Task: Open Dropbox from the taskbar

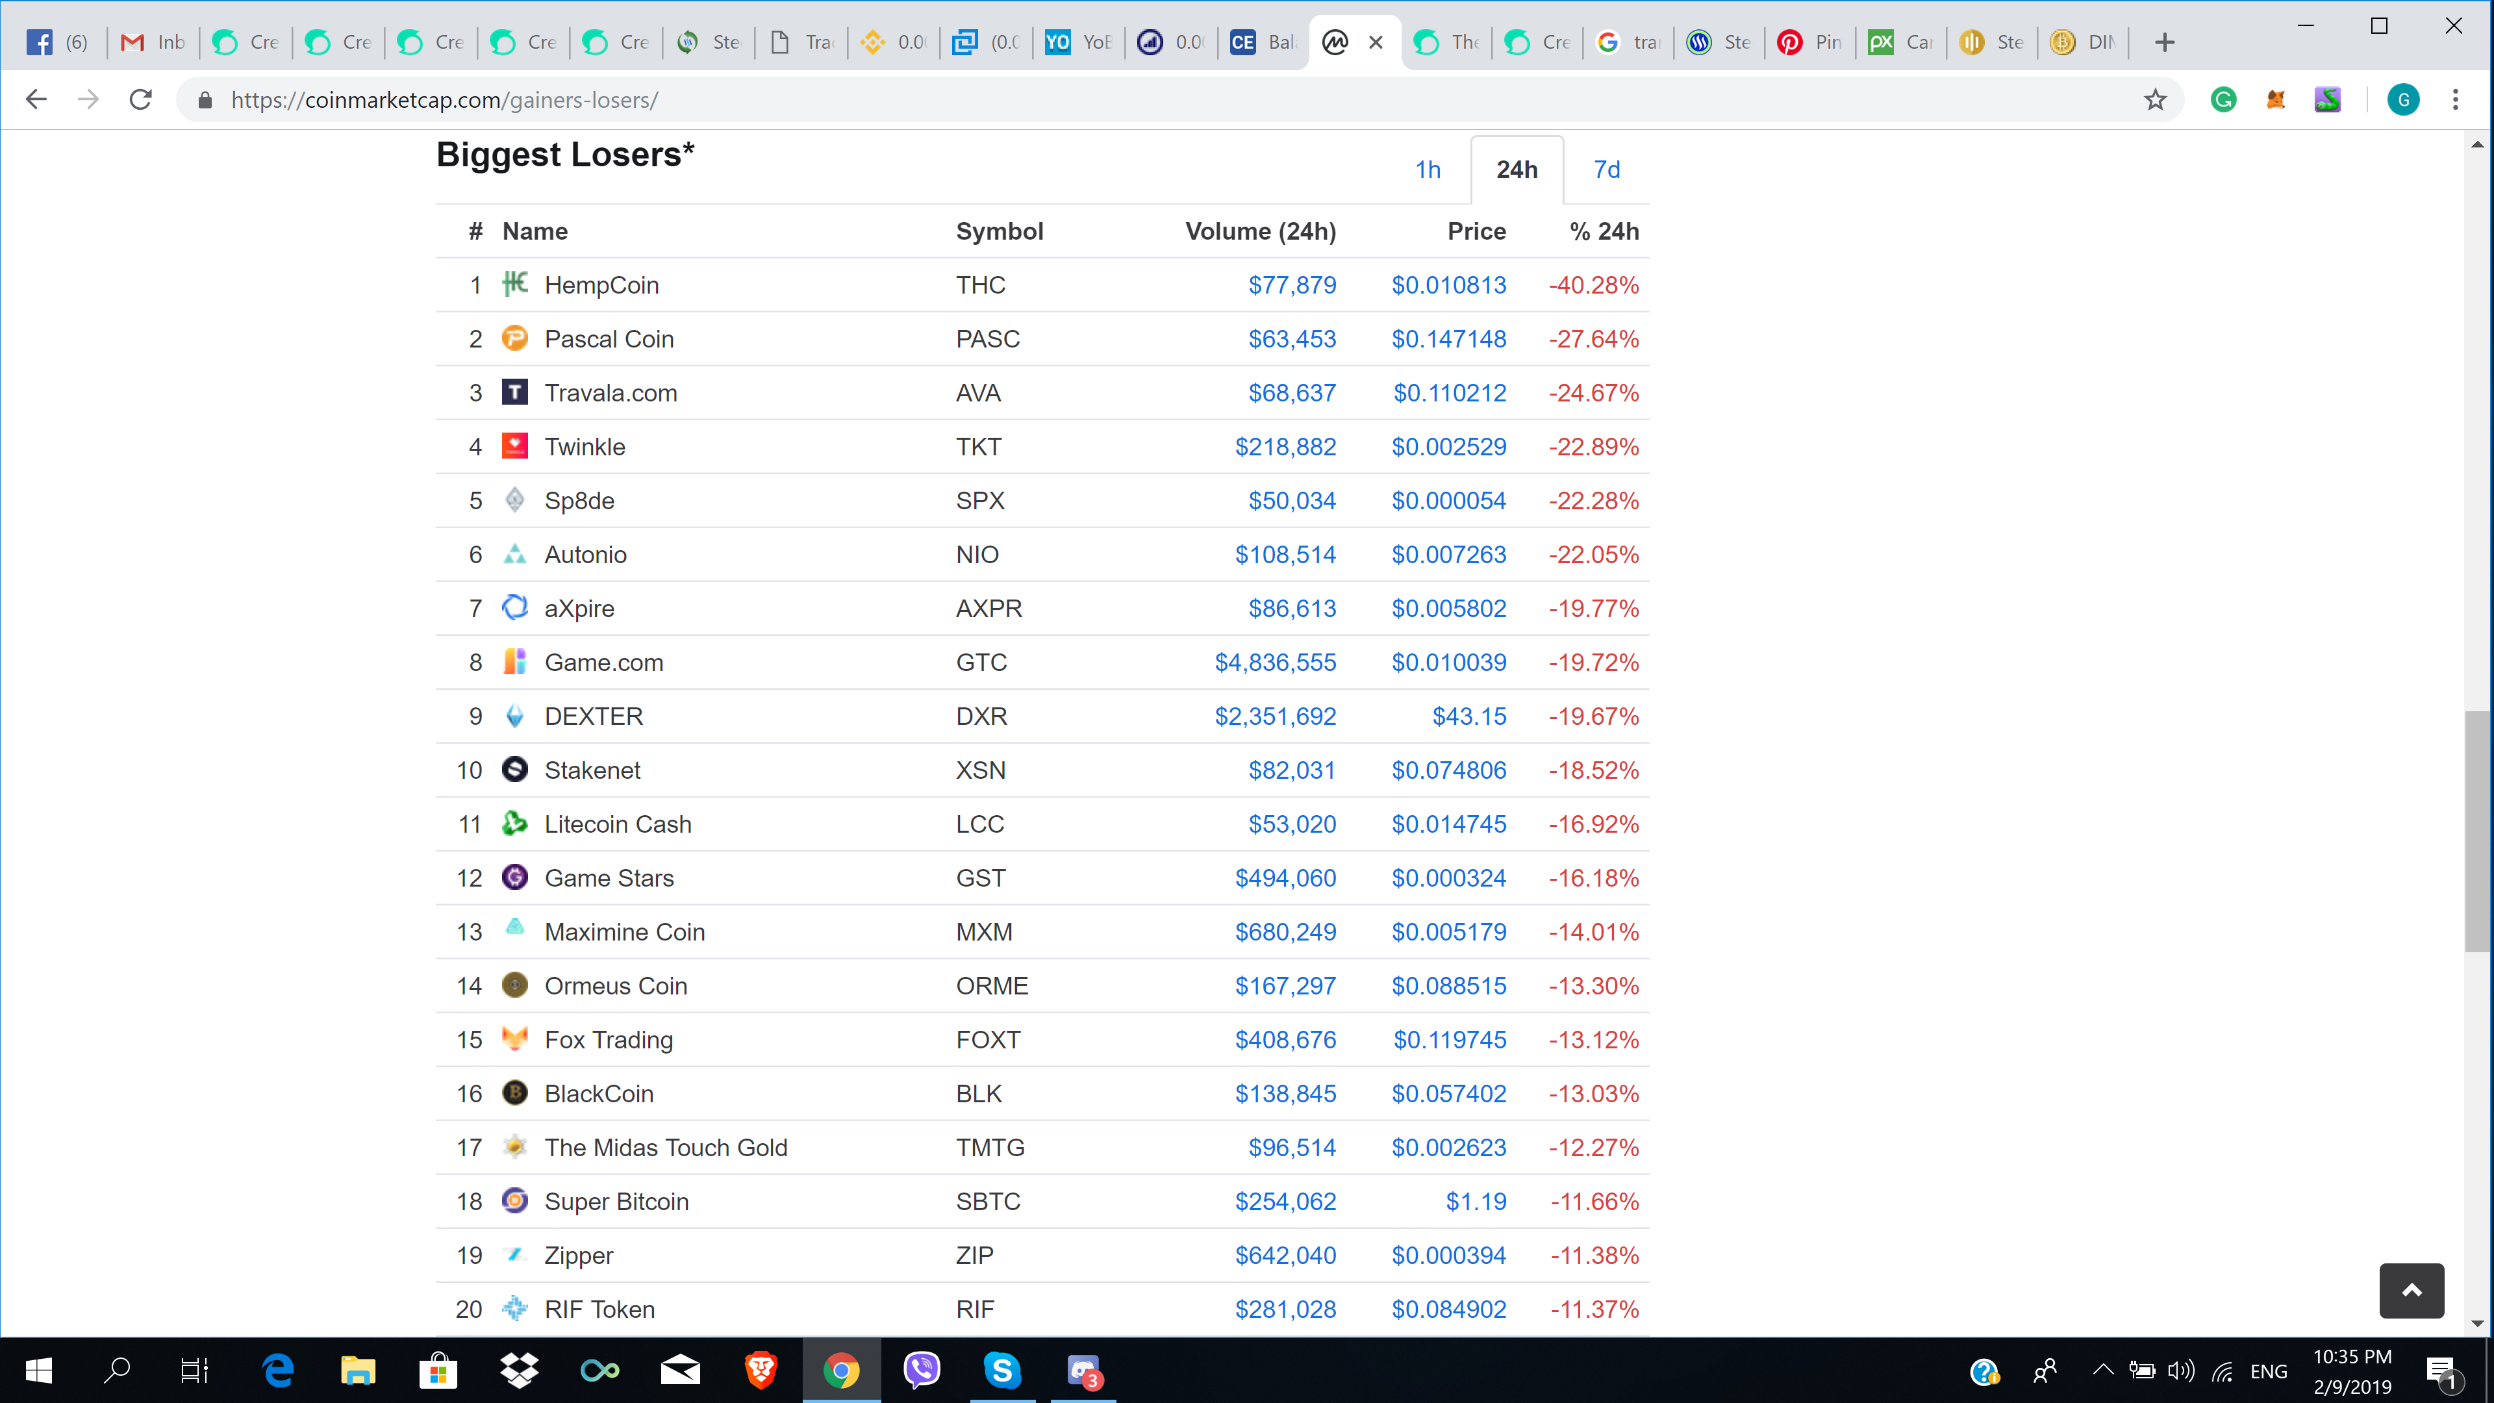Action: click(520, 1370)
